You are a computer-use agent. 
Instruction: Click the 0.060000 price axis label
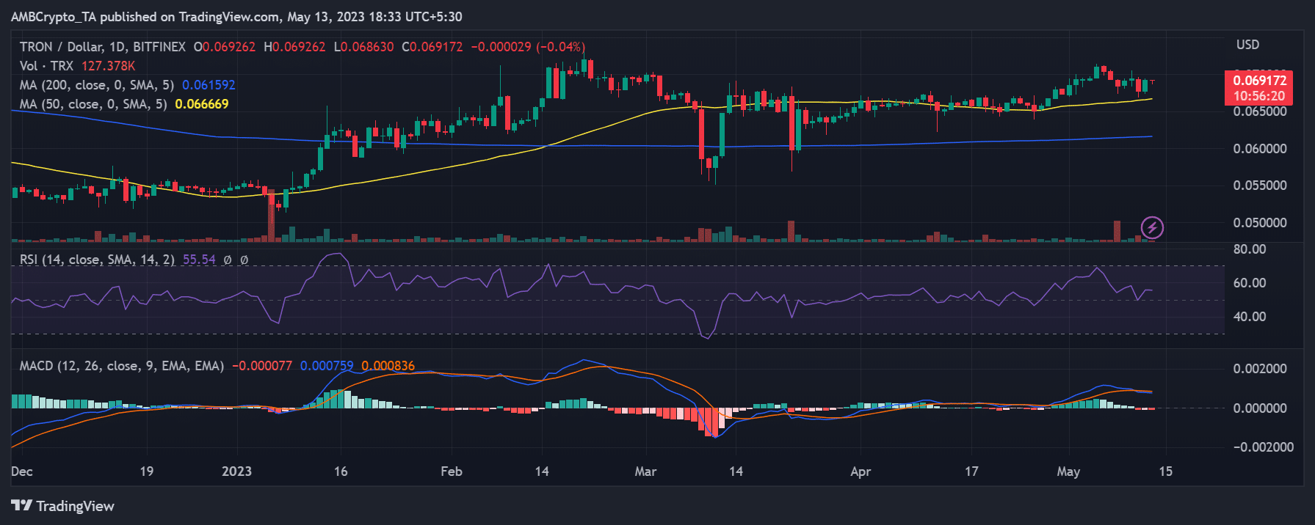tap(1260, 149)
